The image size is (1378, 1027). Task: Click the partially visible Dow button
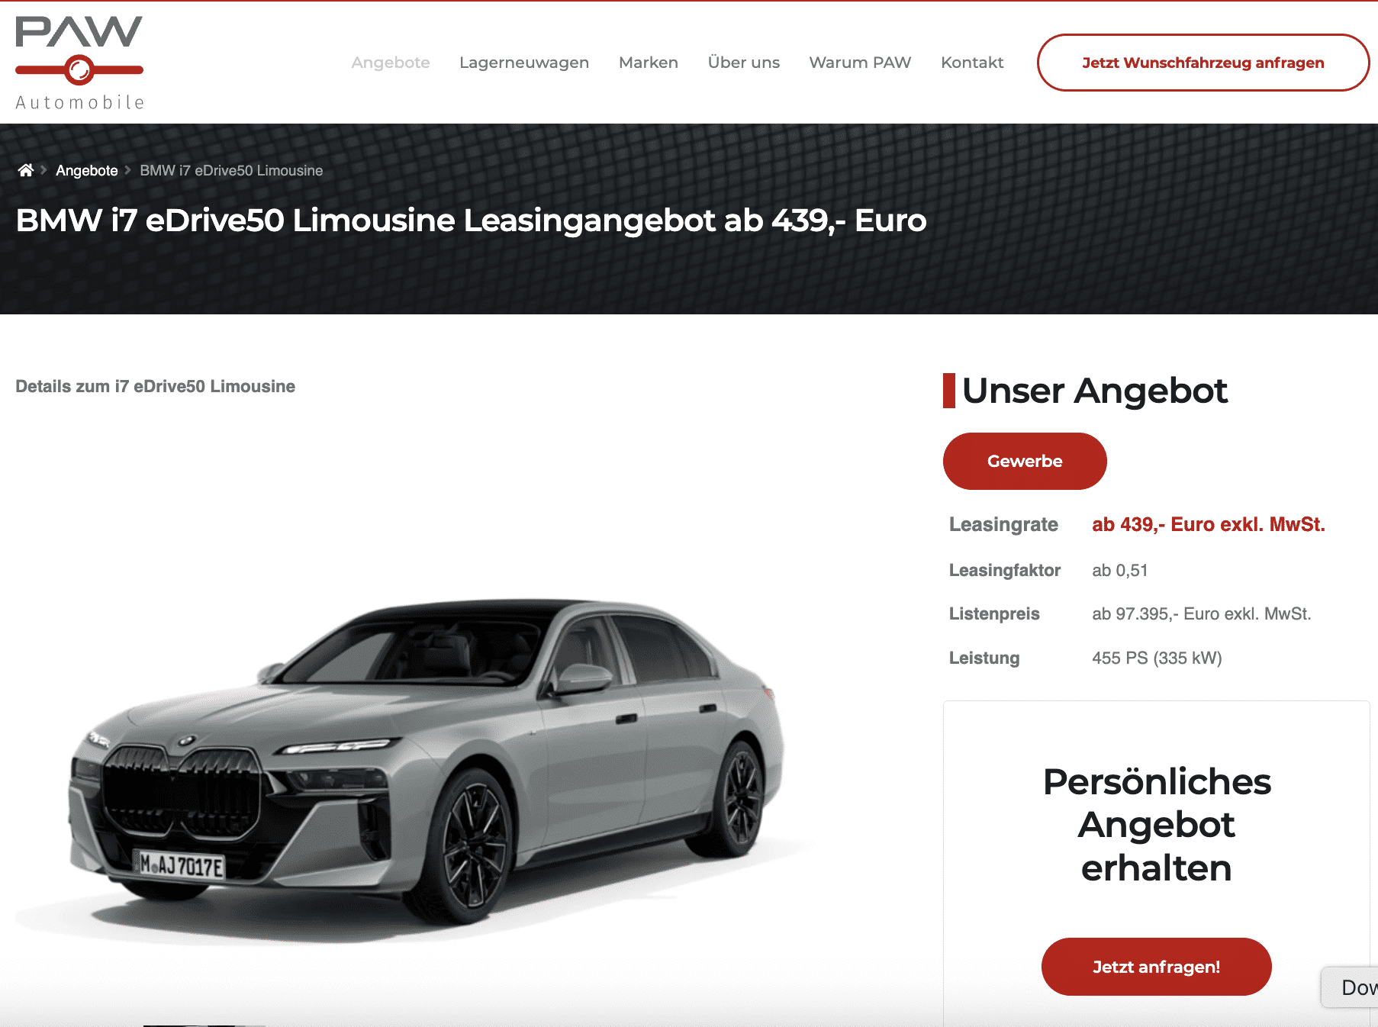coord(1351,987)
